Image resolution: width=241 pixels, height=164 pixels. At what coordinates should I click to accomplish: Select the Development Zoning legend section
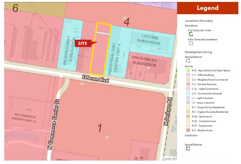198,51
